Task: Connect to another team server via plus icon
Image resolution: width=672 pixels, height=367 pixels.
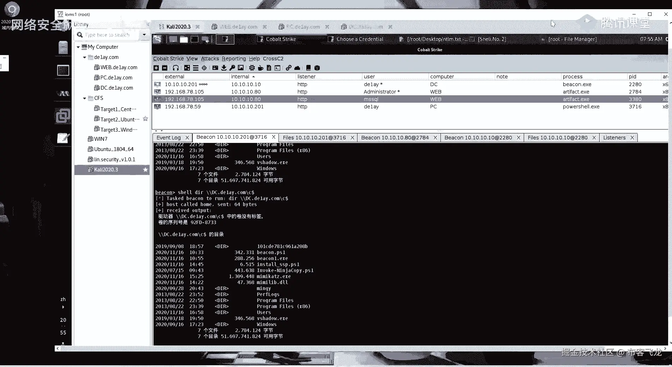Action: pos(156,68)
